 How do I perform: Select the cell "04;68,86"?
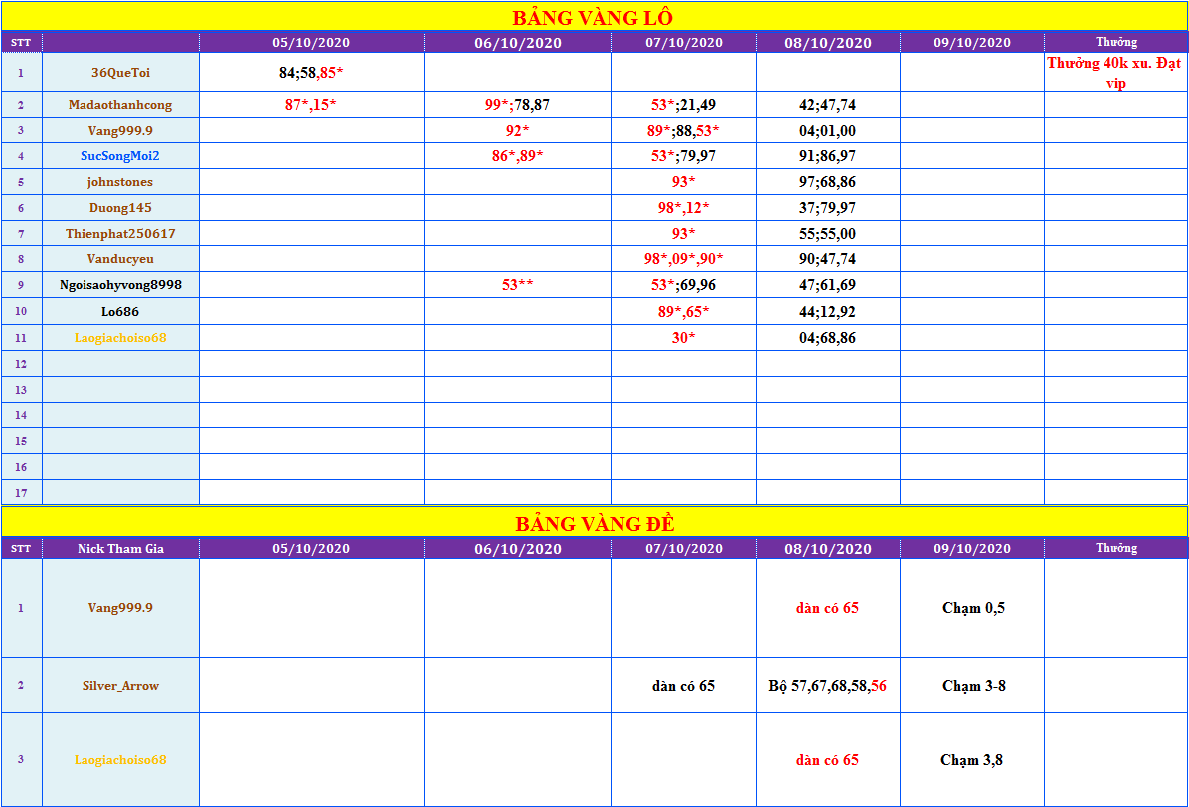tap(828, 338)
